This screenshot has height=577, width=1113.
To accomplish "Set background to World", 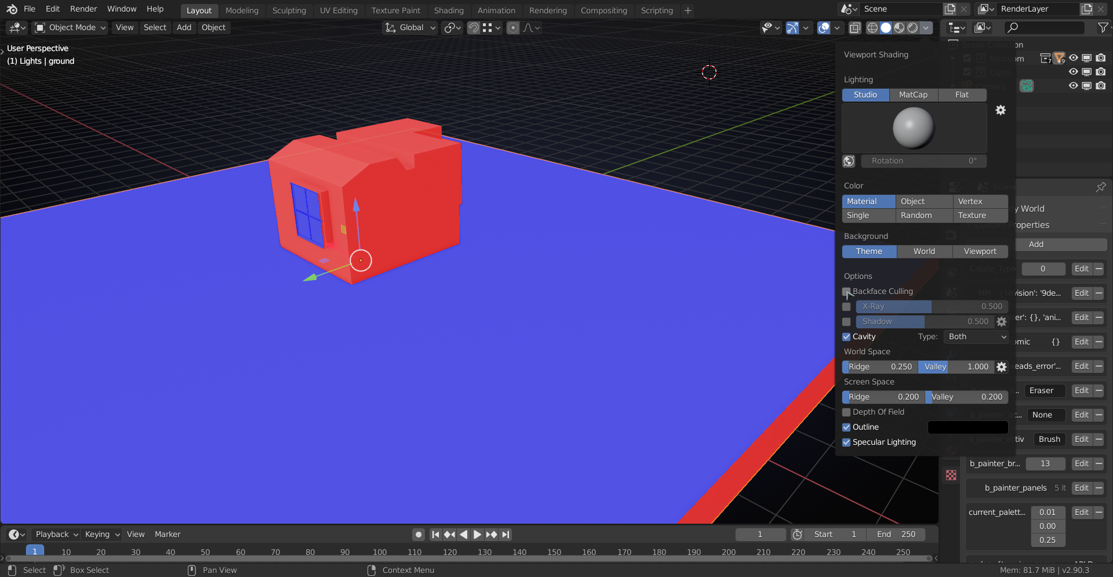I will (924, 252).
